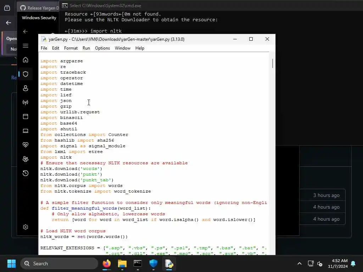This screenshot has height=272, width=363.
Task: Maximize the yarGen.py IDLE window
Action: [x=251, y=39]
